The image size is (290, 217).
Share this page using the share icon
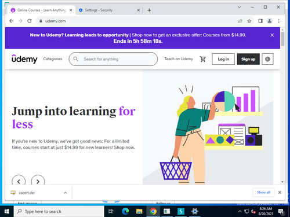click(x=240, y=21)
